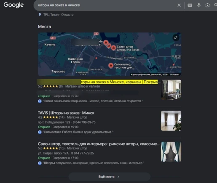Click map label 'Салон штор Шторы На Заказ'
The width and height of the screenshot is (217, 183).
[x=128, y=48]
